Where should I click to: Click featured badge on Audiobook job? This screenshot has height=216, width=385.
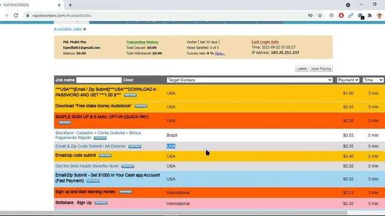[141, 106]
